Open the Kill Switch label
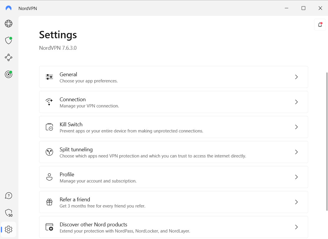Image resolution: width=328 pixels, height=239 pixels. tap(71, 125)
